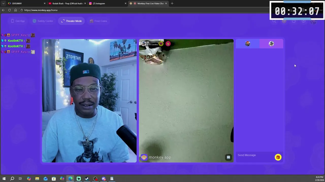The width and height of the screenshot is (325, 182).
Task: Select the right chat avatar tab
Action: click(x=271, y=44)
